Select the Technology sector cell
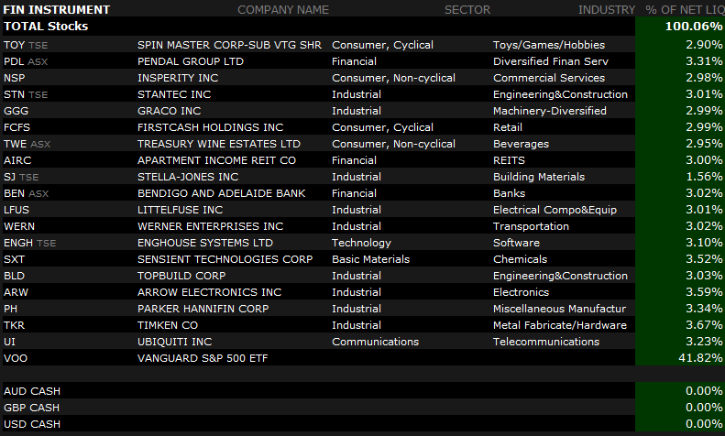This screenshot has width=725, height=436. [x=361, y=243]
